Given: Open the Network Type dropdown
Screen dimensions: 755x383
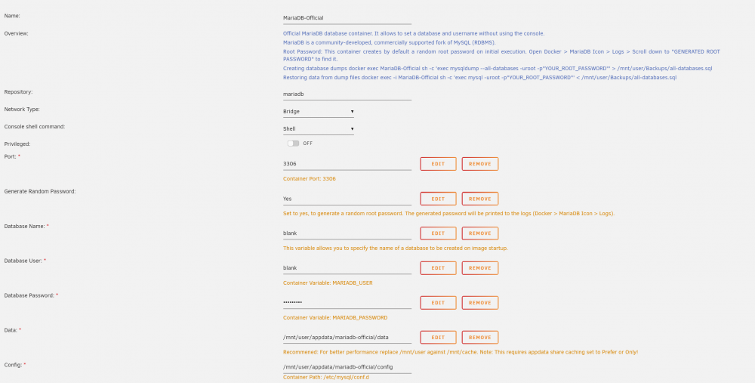Looking at the screenshot, I should 319,112.
